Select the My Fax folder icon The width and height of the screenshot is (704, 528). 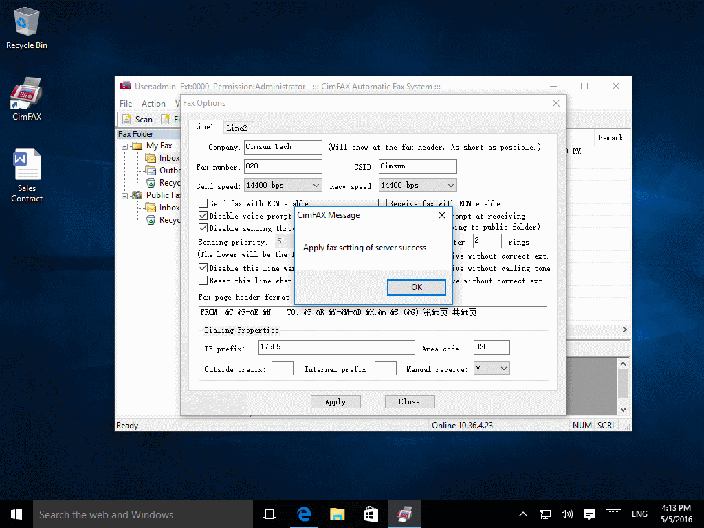(137, 146)
